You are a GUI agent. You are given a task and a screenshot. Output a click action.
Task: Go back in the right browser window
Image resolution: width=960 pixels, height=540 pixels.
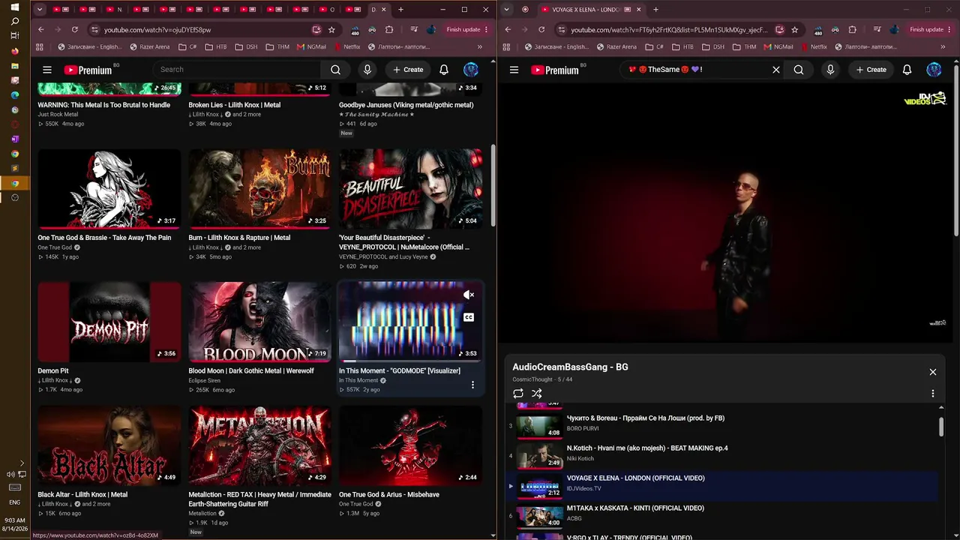508,29
